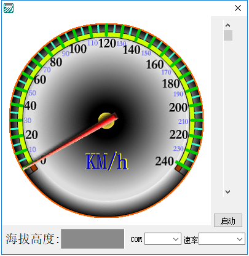The image size is (249, 256).
Task: Click the brown end stop near 240
Action: pos(178,168)
